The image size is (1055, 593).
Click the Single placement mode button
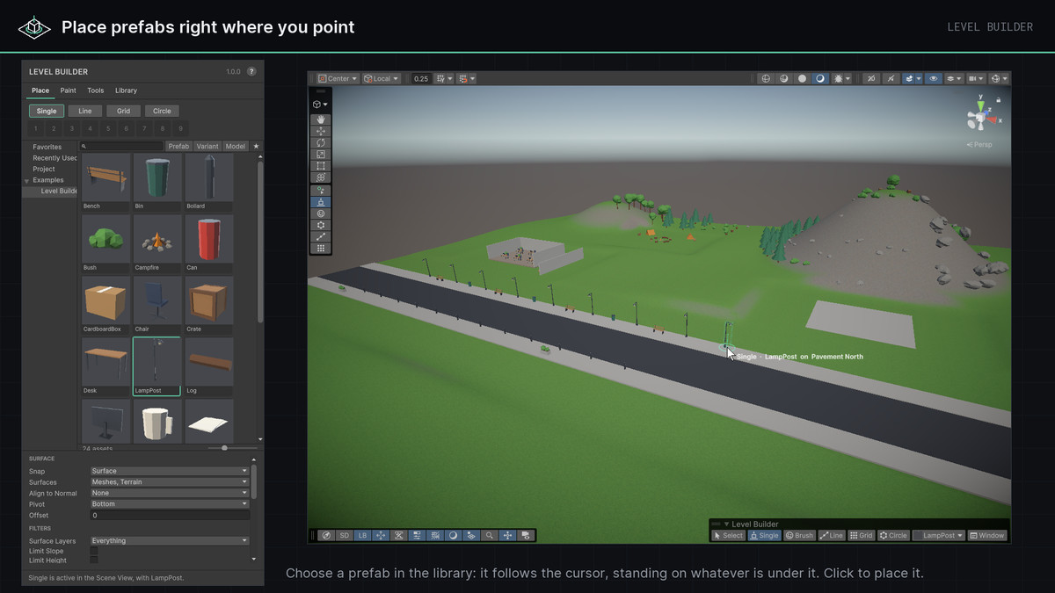click(x=47, y=111)
